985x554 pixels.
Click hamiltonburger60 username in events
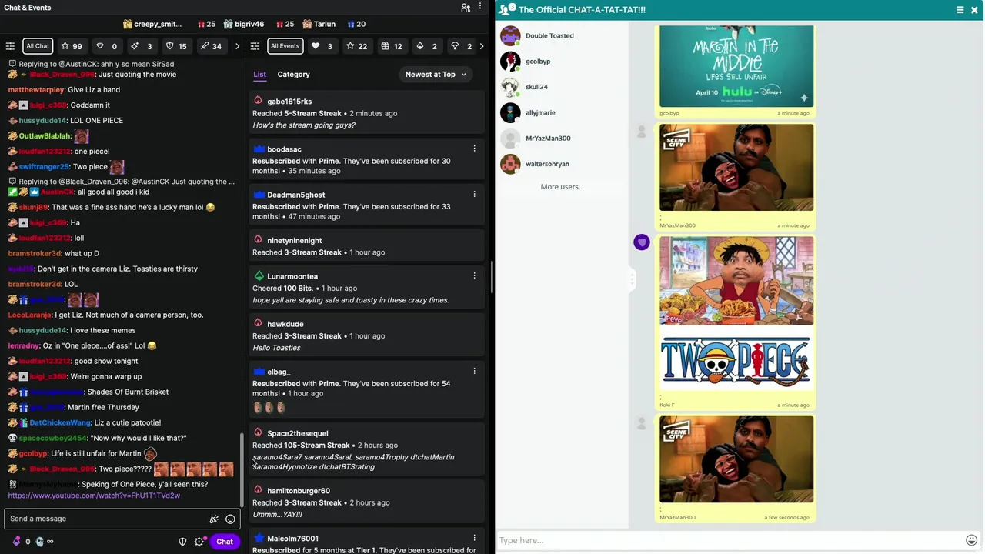[x=299, y=491]
